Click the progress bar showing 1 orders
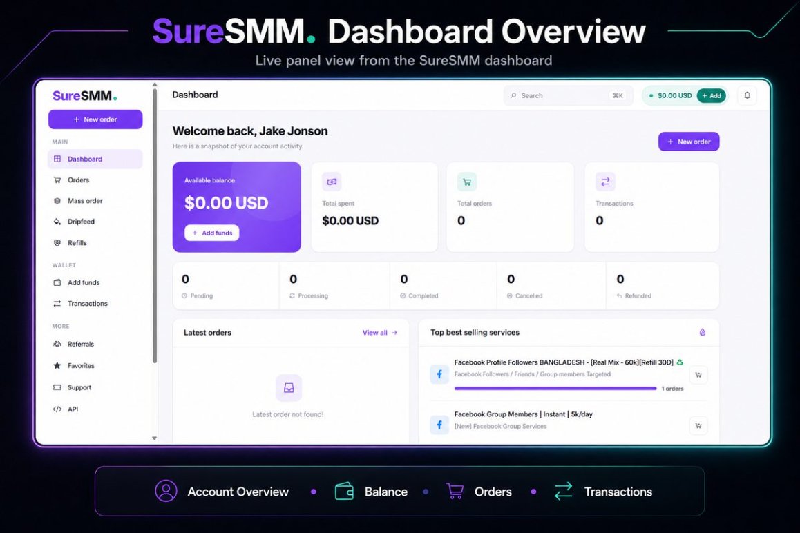 click(555, 389)
